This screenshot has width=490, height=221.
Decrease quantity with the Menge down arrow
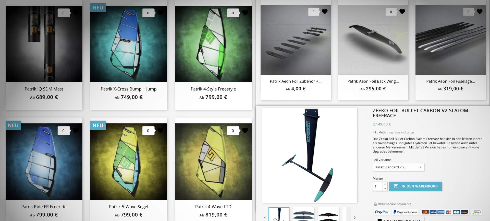[x=385, y=188]
